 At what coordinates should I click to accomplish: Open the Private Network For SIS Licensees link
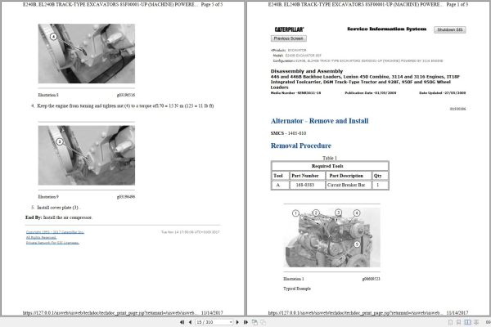(x=52, y=243)
